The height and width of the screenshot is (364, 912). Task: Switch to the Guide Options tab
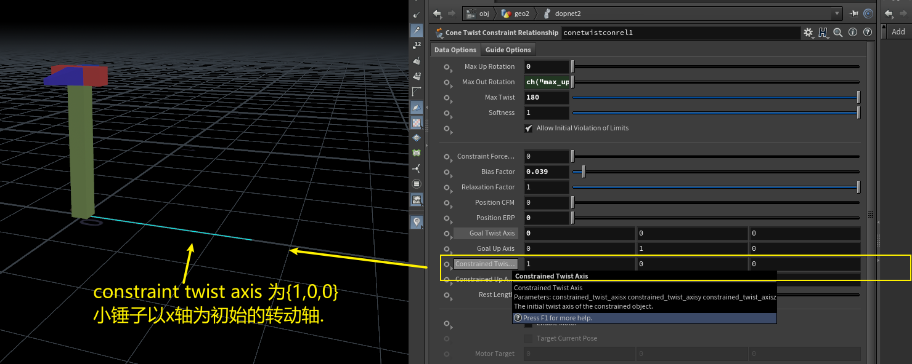(508, 50)
